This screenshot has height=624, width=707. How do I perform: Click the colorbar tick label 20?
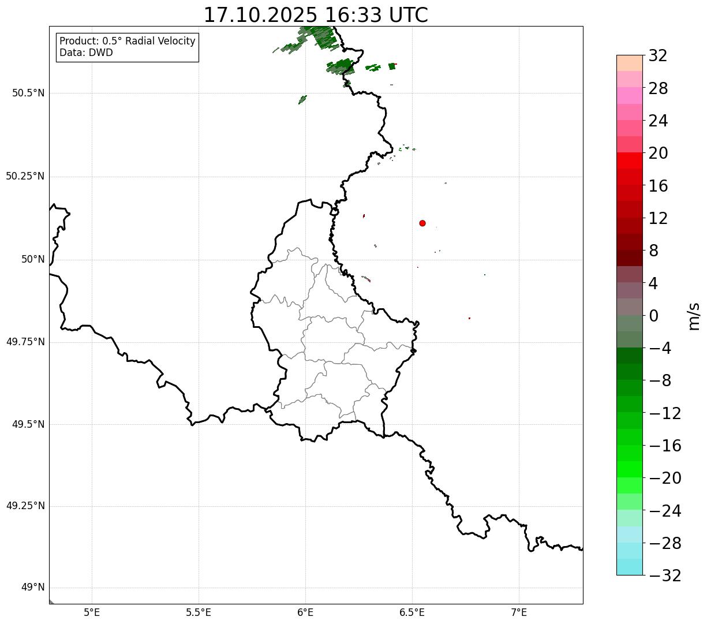tap(658, 154)
